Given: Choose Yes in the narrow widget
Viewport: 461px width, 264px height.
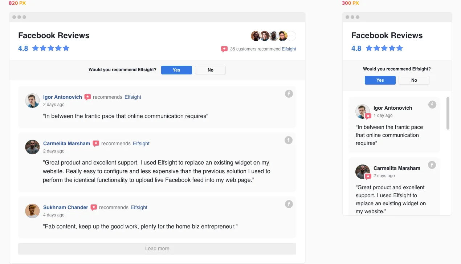Looking at the screenshot, I should pos(380,80).
